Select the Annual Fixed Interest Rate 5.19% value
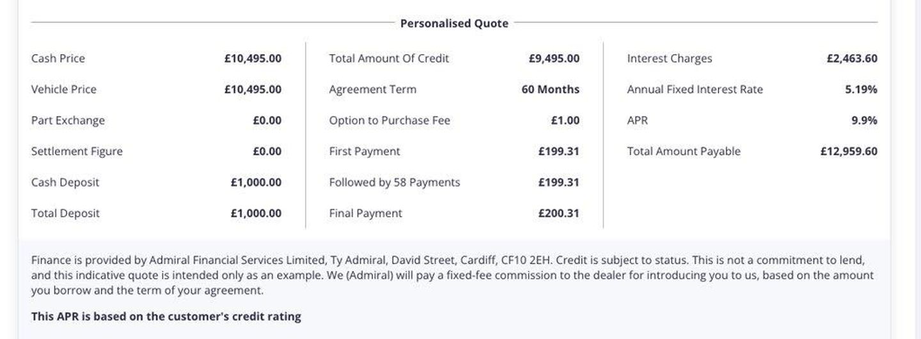 861,90
